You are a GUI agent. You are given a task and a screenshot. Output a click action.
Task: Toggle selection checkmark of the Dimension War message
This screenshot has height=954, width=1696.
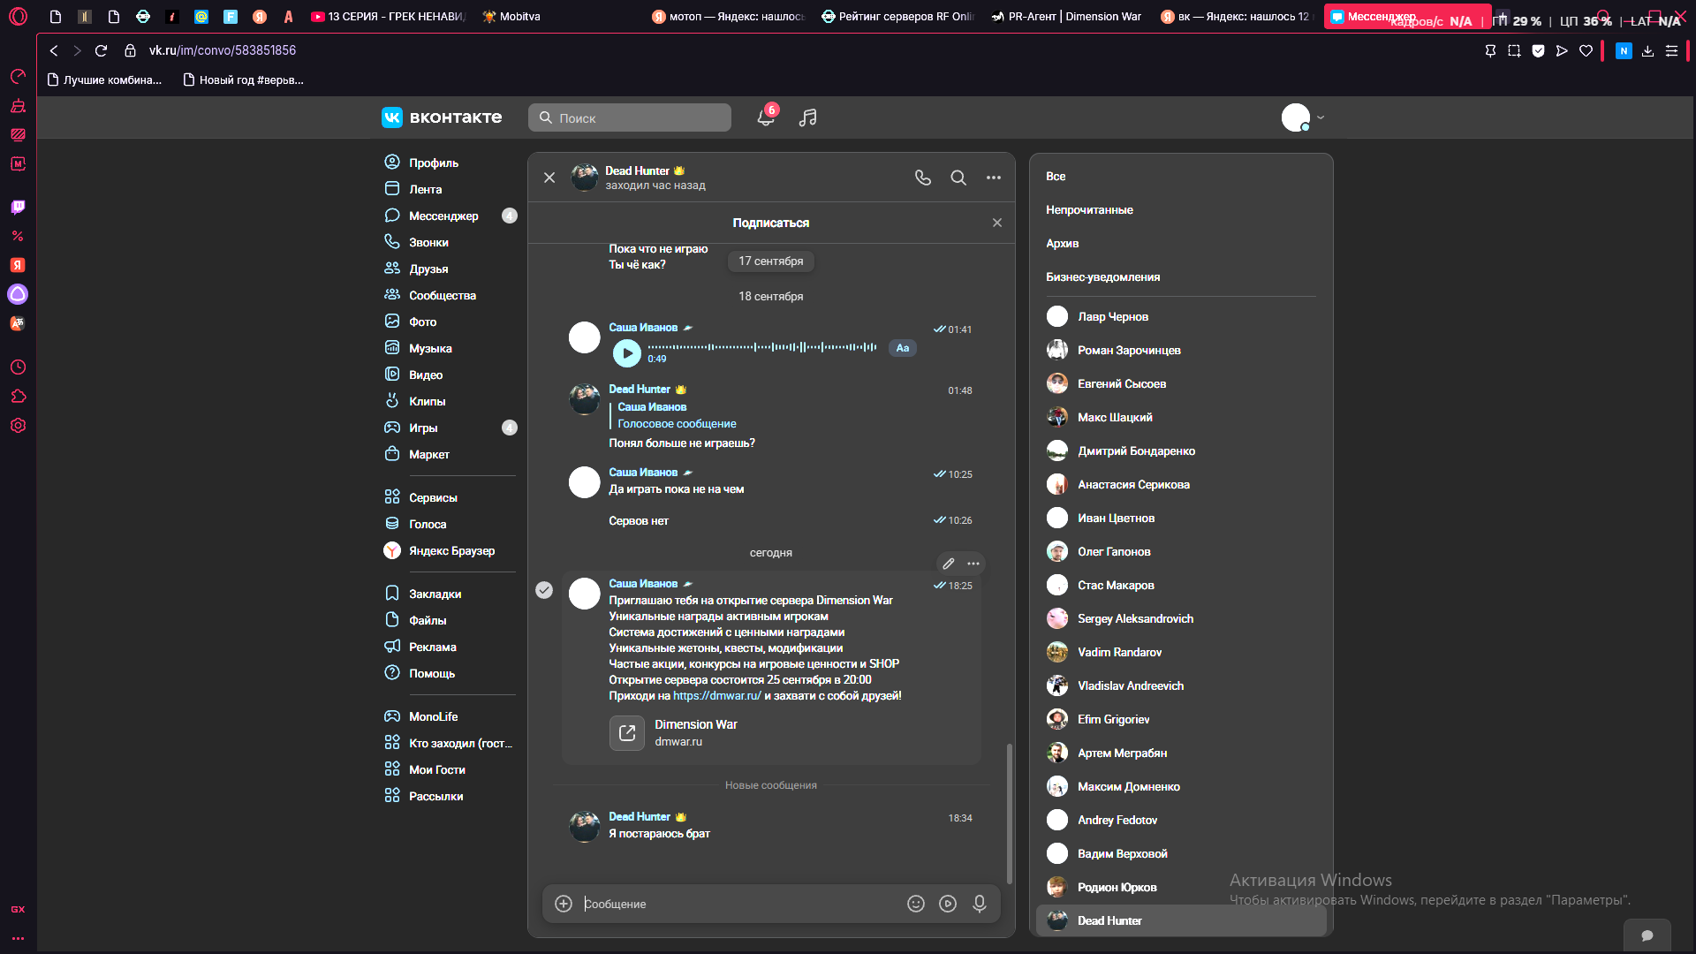pyautogui.click(x=544, y=590)
